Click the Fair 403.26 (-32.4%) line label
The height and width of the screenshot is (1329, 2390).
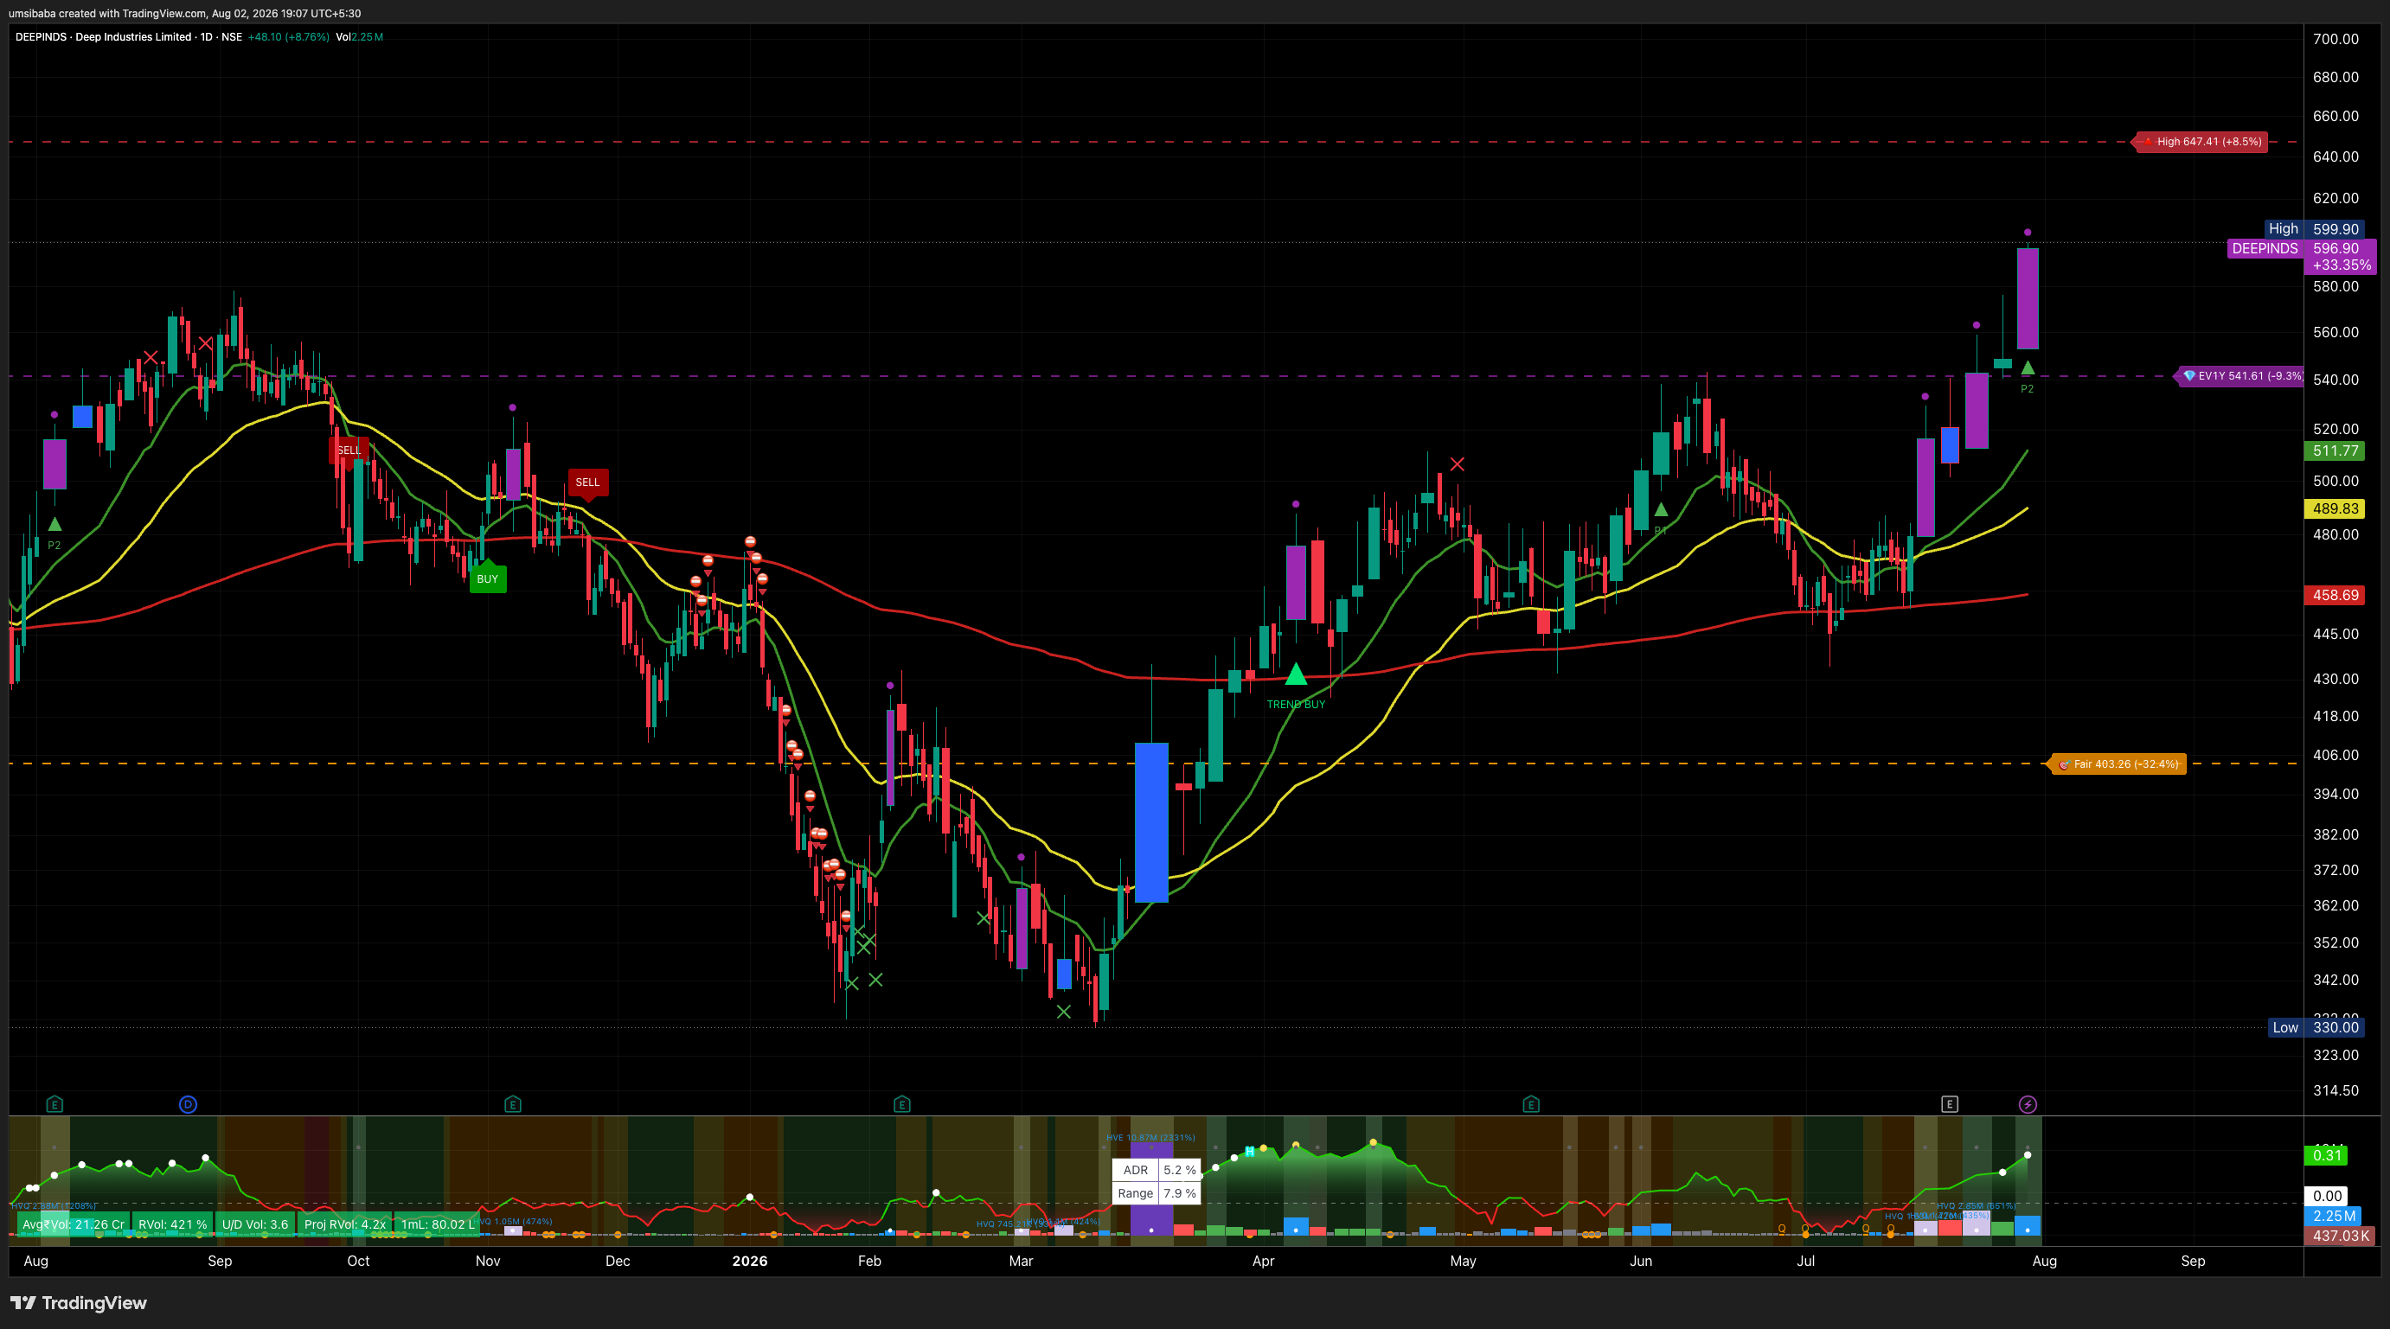(x=2118, y=764)
